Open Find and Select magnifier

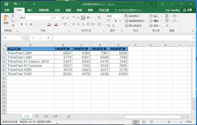(174, 21)
